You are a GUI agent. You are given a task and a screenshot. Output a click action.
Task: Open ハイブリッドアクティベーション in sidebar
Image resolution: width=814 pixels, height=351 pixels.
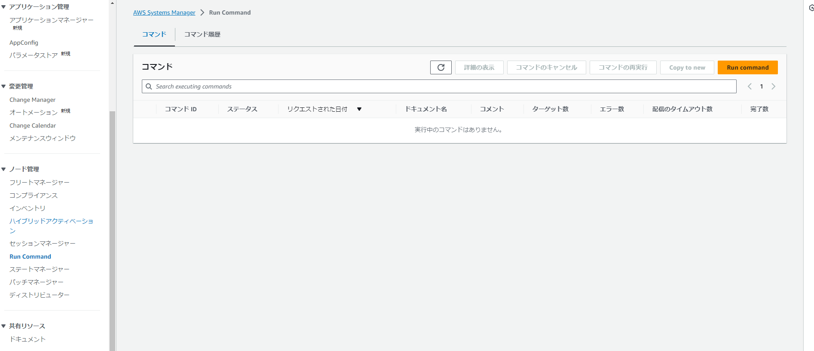click(51, 226)
